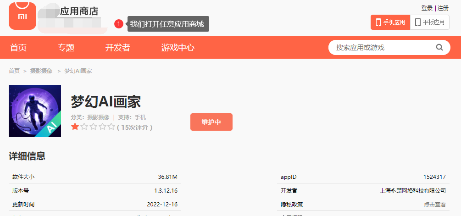This screenshot has height=216, width=461.
Task: Click 点击查看 privacy policy link
Action: tap(434, 204)
